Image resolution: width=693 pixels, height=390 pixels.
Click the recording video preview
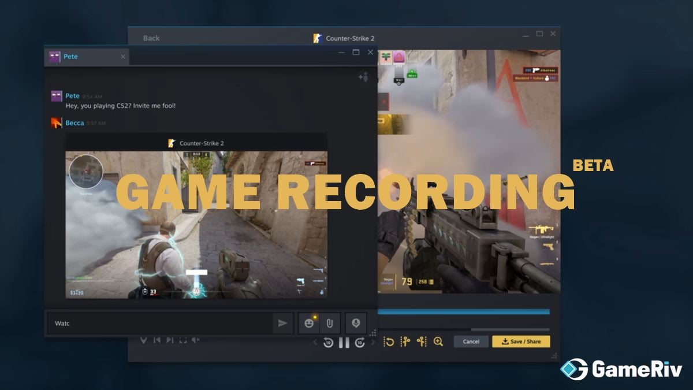coord(469,171)
